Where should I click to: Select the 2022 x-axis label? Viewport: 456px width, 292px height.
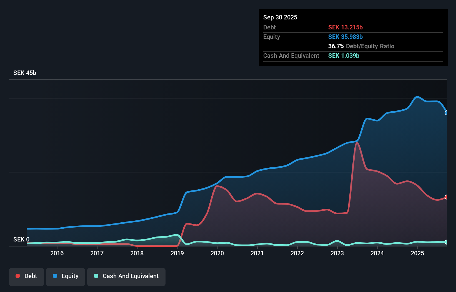click(297, 253)
